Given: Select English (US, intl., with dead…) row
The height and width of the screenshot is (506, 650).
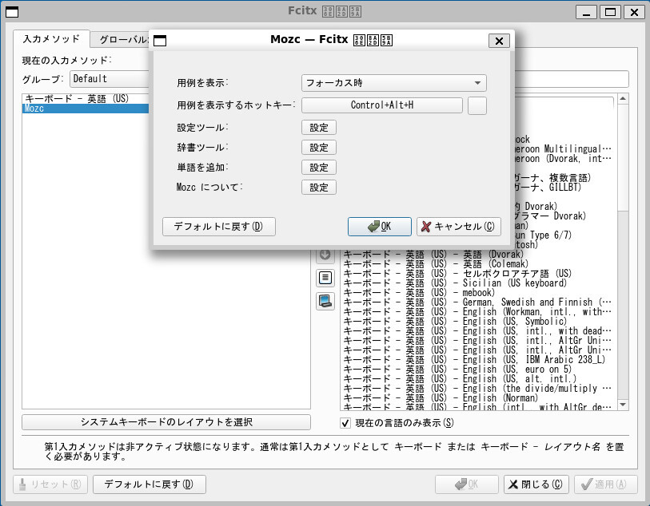Looking at the screenshot, I should 477,331.
